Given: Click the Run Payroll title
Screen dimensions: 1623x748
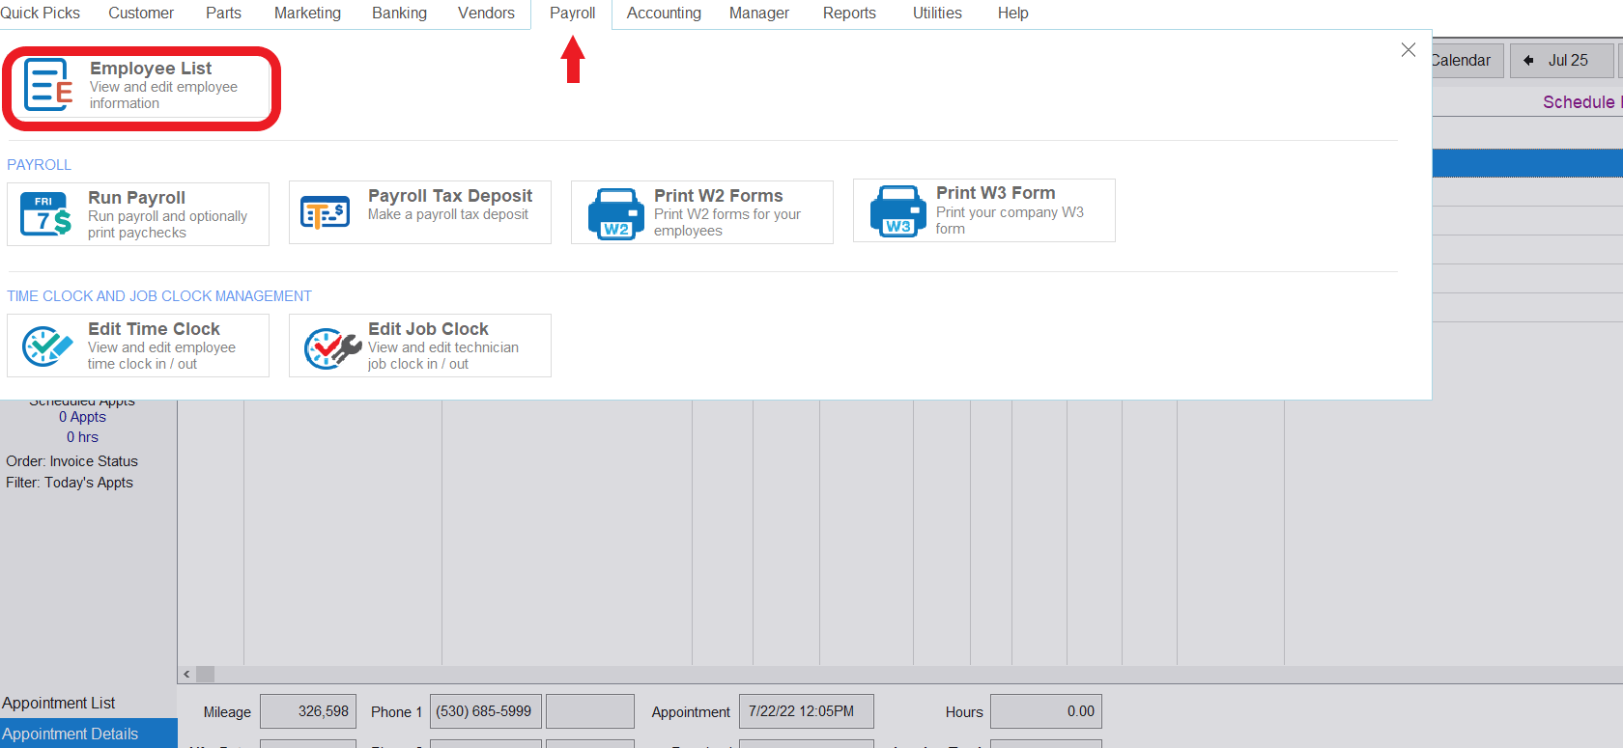Looking at the screenshot, I should pyautogui.click(x=136, y=198).
